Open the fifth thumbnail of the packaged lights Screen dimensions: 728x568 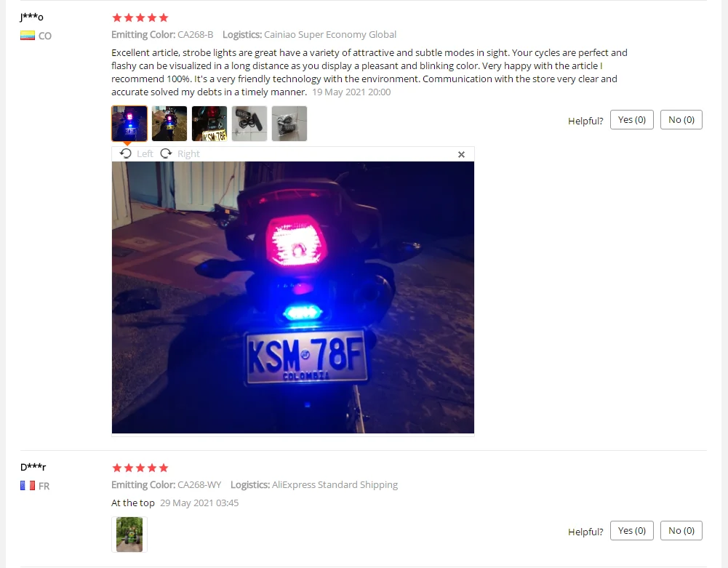click(x=289, y=124)
